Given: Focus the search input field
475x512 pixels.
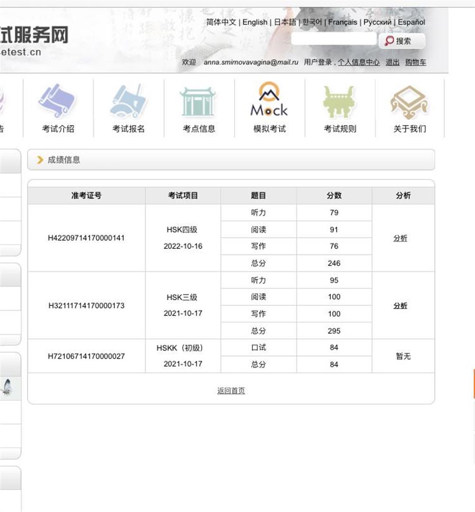Looking at the screenshot, I should point(333,38).
